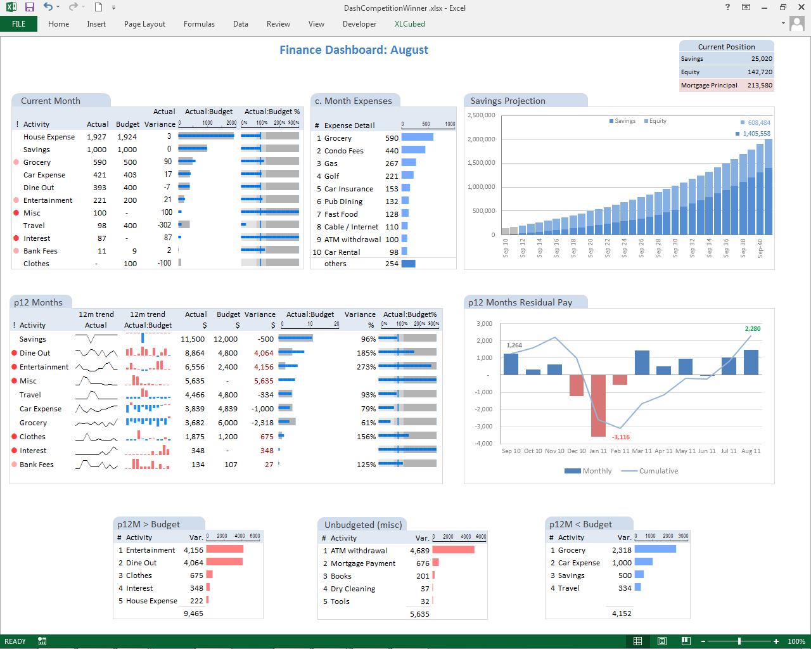This screenshot has height=649, width=811.
Task: Select the Developer ribbon tab
Action: click(359, 24)
